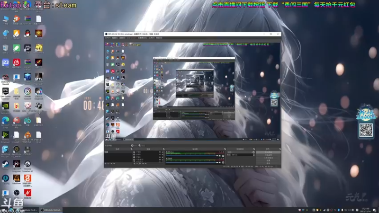Open the OBS Scene Collection menu
Viewport: 379px width, 213px height.
[x=143, y=38]
